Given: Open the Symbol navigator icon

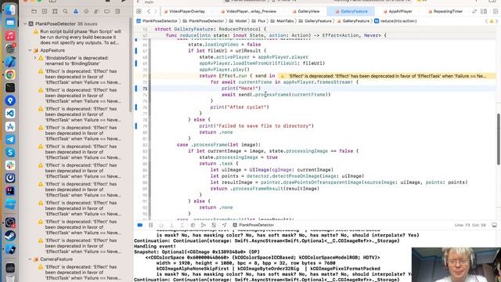Looking at the screenshot, I should tap(55, 11).
